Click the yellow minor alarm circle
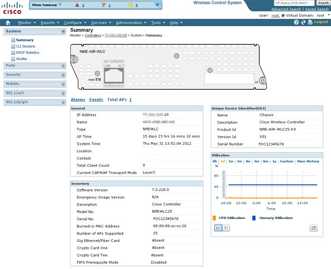331x269 pixels. pyautogui.click(x=131, y=5)
